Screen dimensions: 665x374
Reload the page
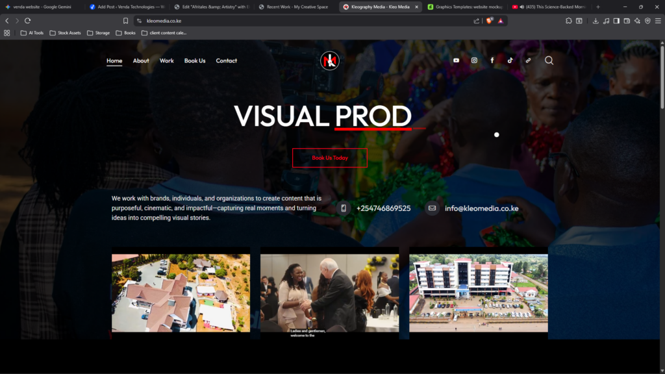[x=27, y=21]
